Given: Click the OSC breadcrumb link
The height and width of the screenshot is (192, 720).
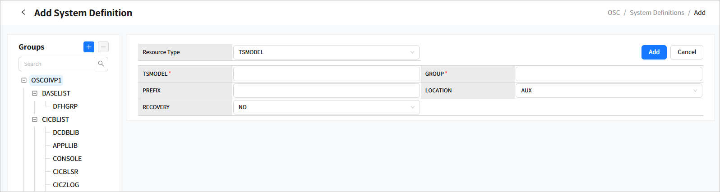Looking at the screenshot, I should (x=614, y=13).
